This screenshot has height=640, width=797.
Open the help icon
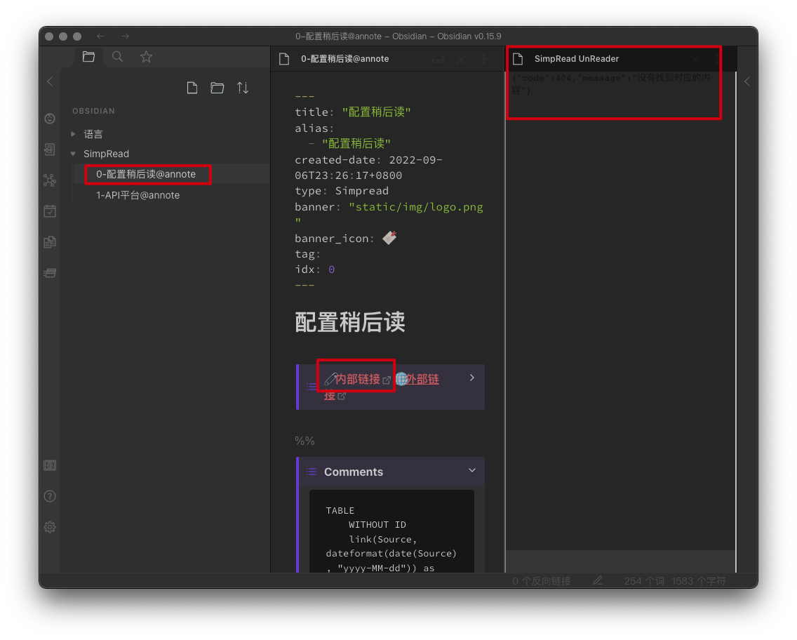point(50,496)
